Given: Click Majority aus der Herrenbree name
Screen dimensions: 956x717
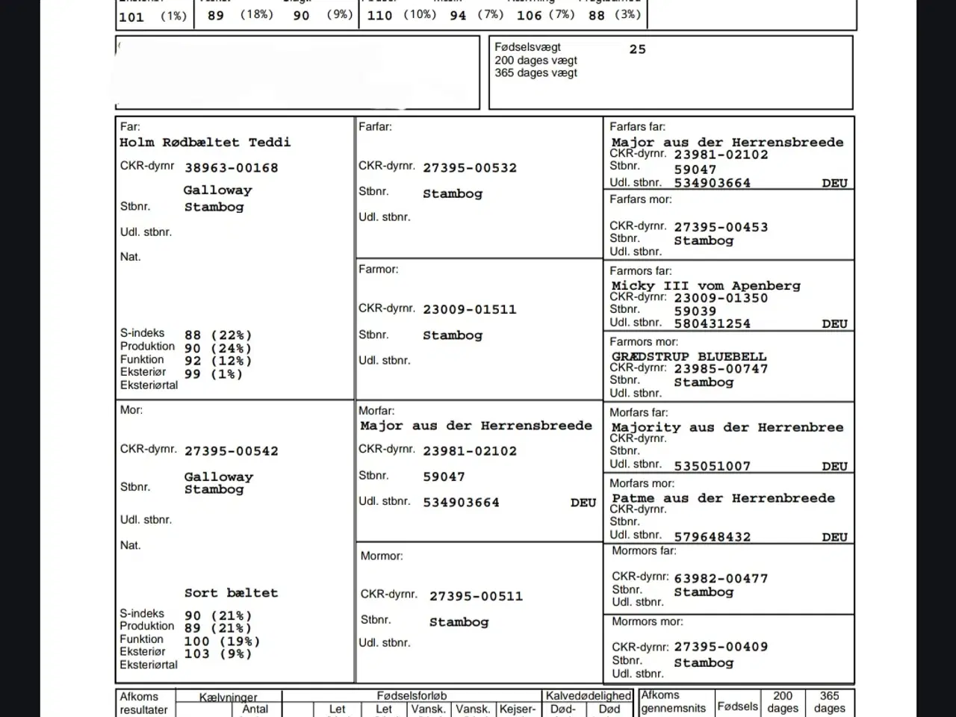Looking at the screenshot, I should tap(727, 427).
